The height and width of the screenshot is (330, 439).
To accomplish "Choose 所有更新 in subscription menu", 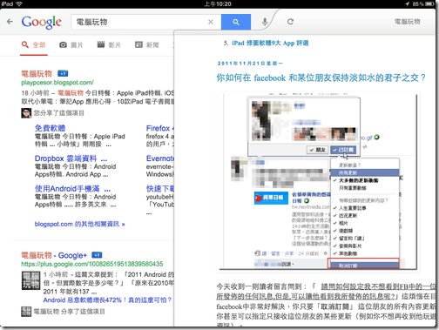I will [365, 173].
